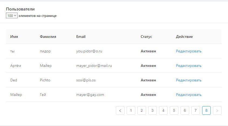The image size is (228, 126).
Task: Click Редактировать in the first user row
Action: click(x=189, y=51)
